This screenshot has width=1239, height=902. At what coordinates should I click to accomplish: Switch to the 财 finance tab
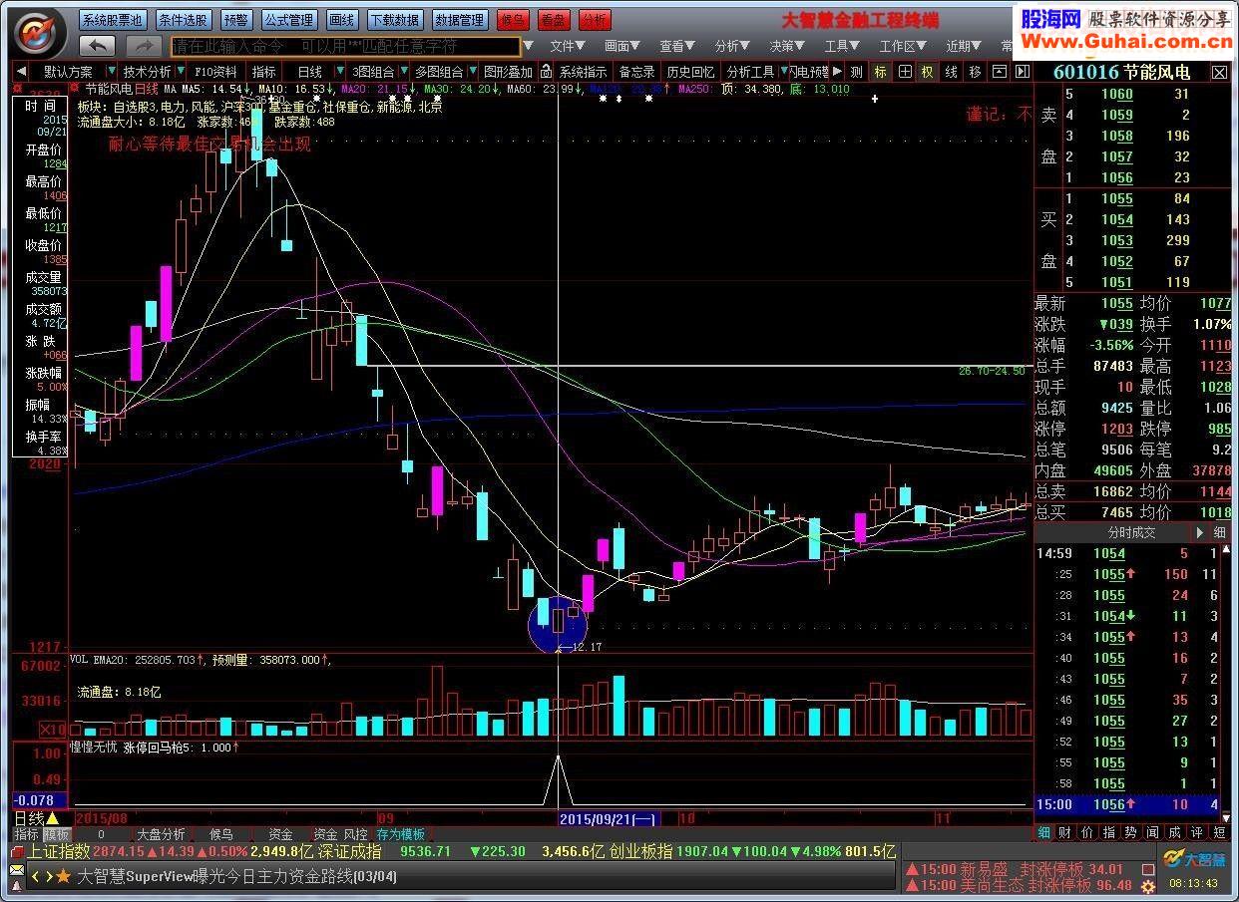click(x=1065, y=832)
